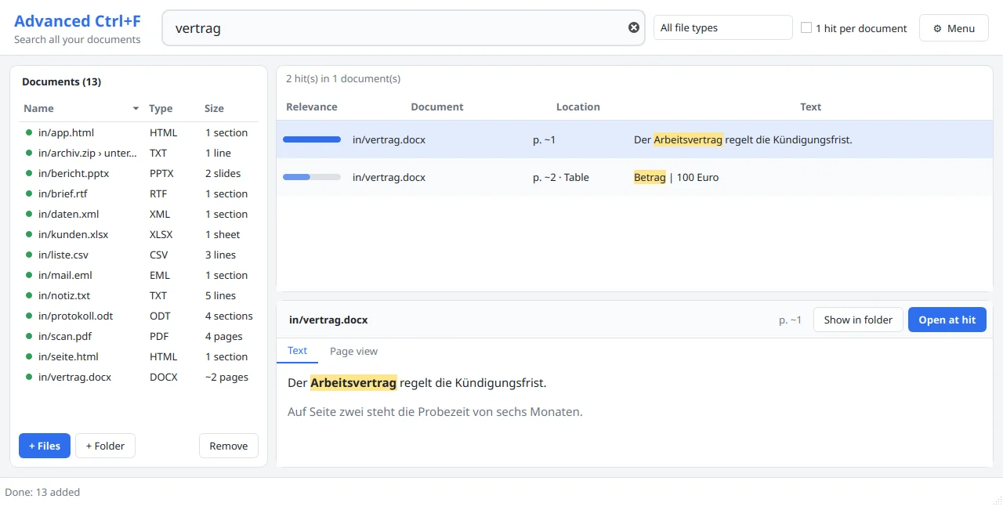Click the Open at hit button
This screenshot has width=1003, height=506.
tap(947, 320)
